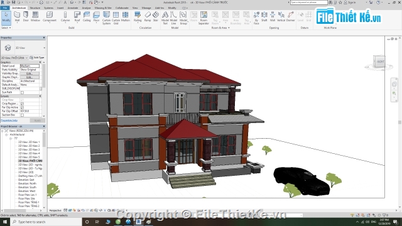
Task: Open the Windows Start menu
Action: 5,222
